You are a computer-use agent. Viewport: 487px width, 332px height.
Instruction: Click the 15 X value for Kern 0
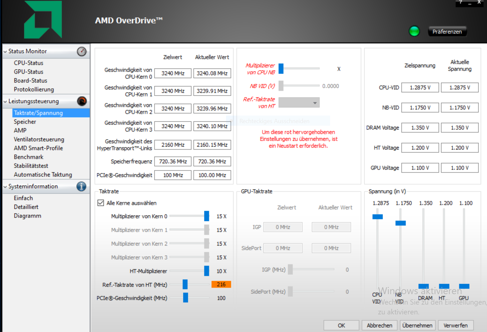221,216
